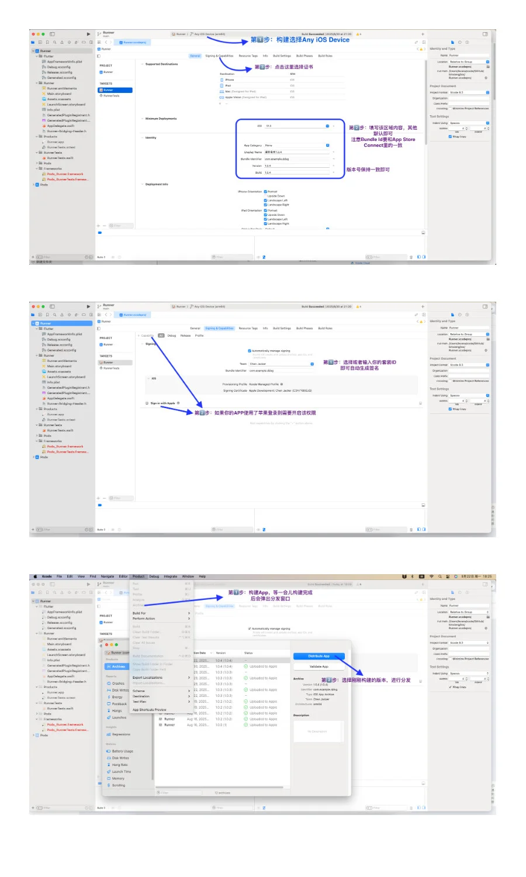Open Signing & Capabilities tab in top window
The width and height of the screenshot is (526, 877).
pos(219,56)
